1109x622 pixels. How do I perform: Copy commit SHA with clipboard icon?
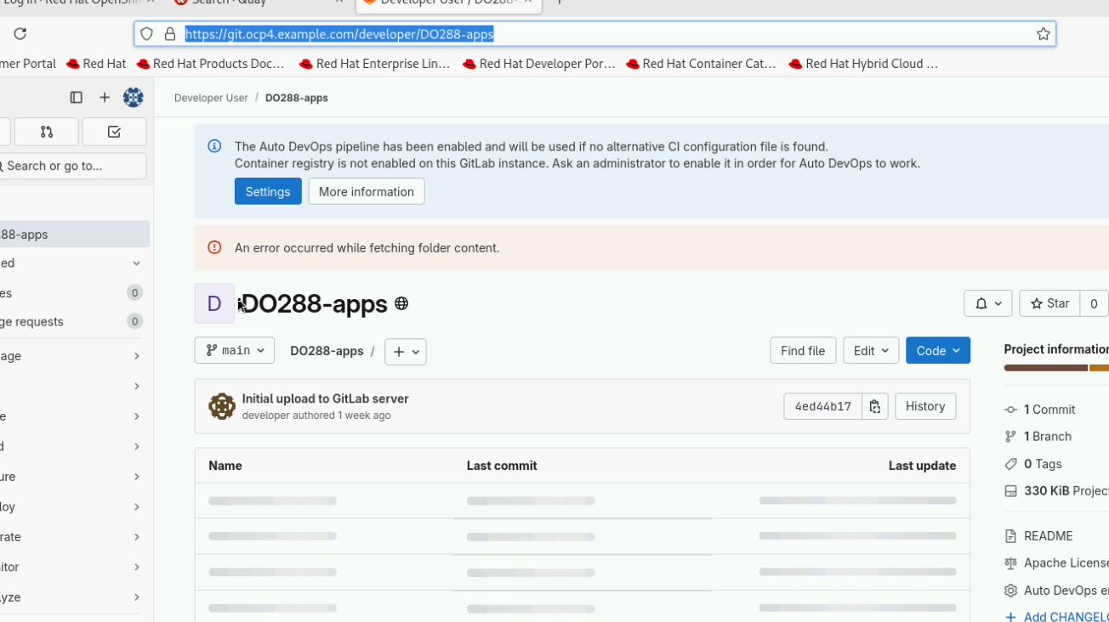pyautogui.click(x=874, y=406)
